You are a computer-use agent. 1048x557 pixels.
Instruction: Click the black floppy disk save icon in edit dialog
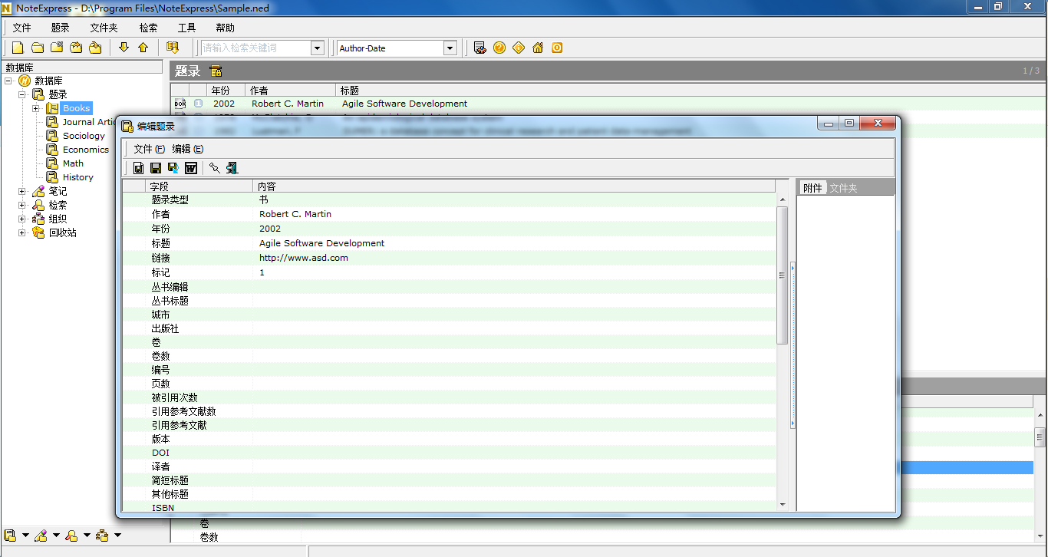[x=156, y=168]
